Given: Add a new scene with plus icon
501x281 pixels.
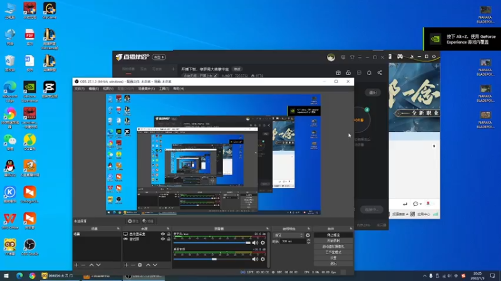Looking at the screenshot, I should (76, 265).
